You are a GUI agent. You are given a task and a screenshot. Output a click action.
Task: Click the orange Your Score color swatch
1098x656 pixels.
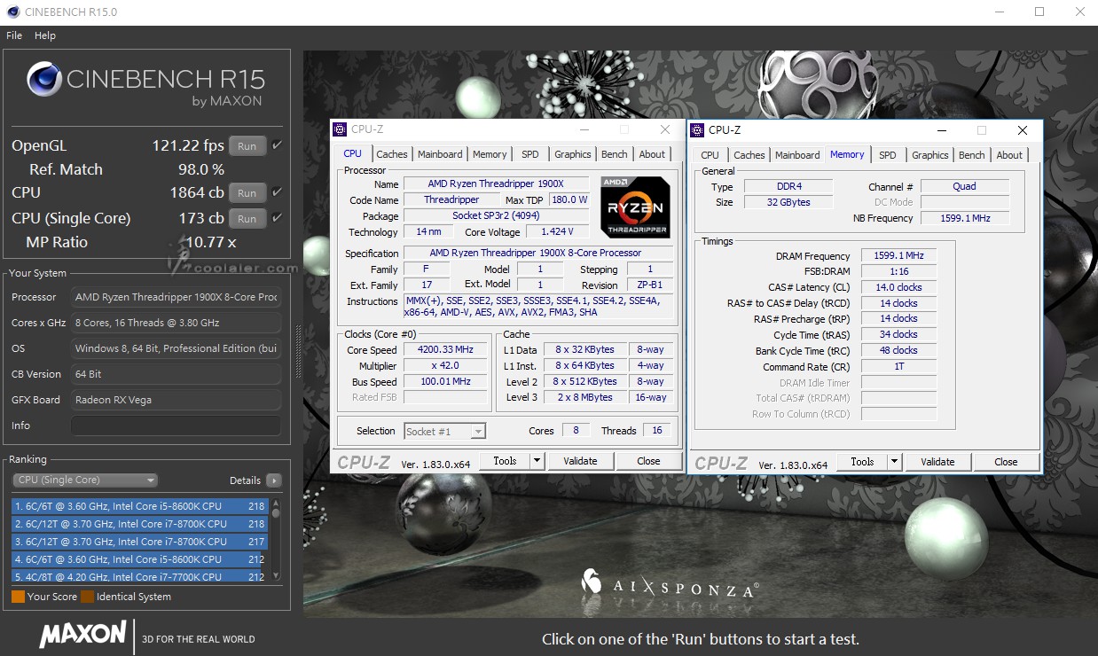point(18,597)
